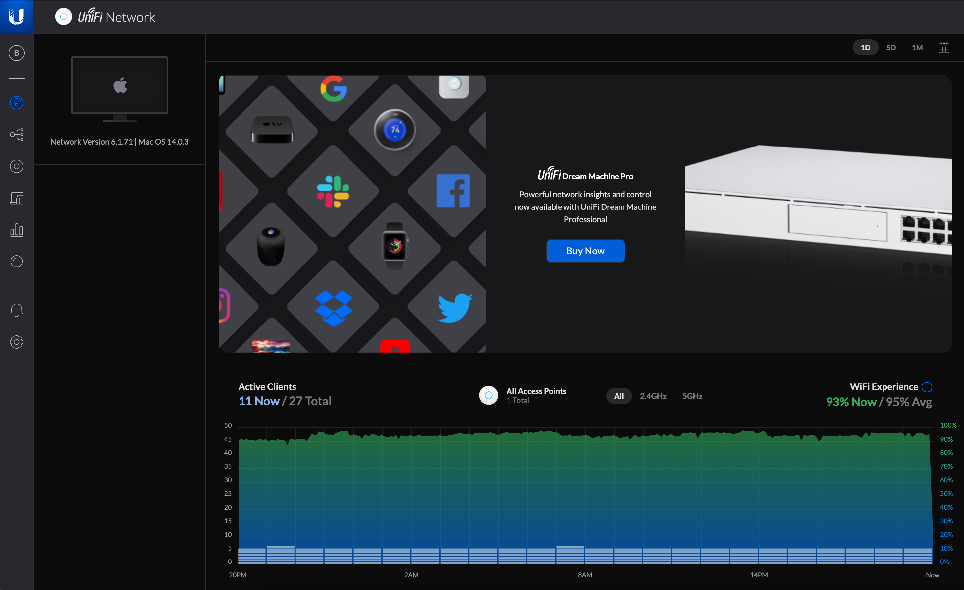Image resolution: width=964 pixels, height=590 pixels.
Task: Click the apps collage promo image
Action: pyautogui.click(x=352, y=214)
